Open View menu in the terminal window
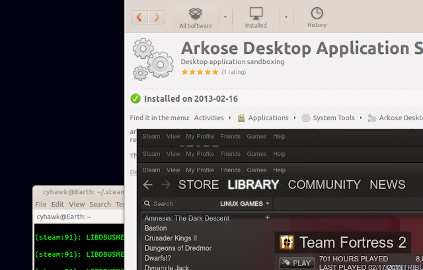423x270 pixels. click(x=77, y=204)
